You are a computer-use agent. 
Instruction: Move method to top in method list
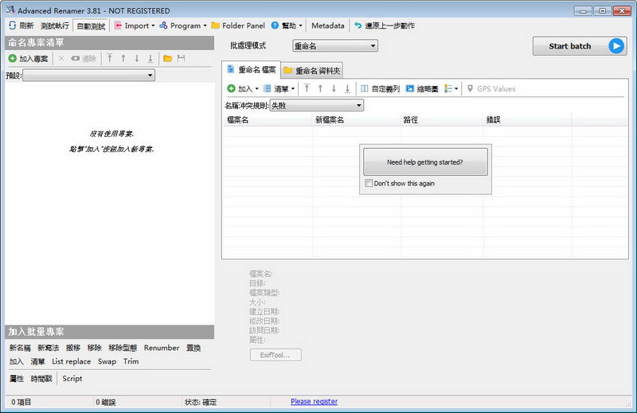[x=110, y=58]
